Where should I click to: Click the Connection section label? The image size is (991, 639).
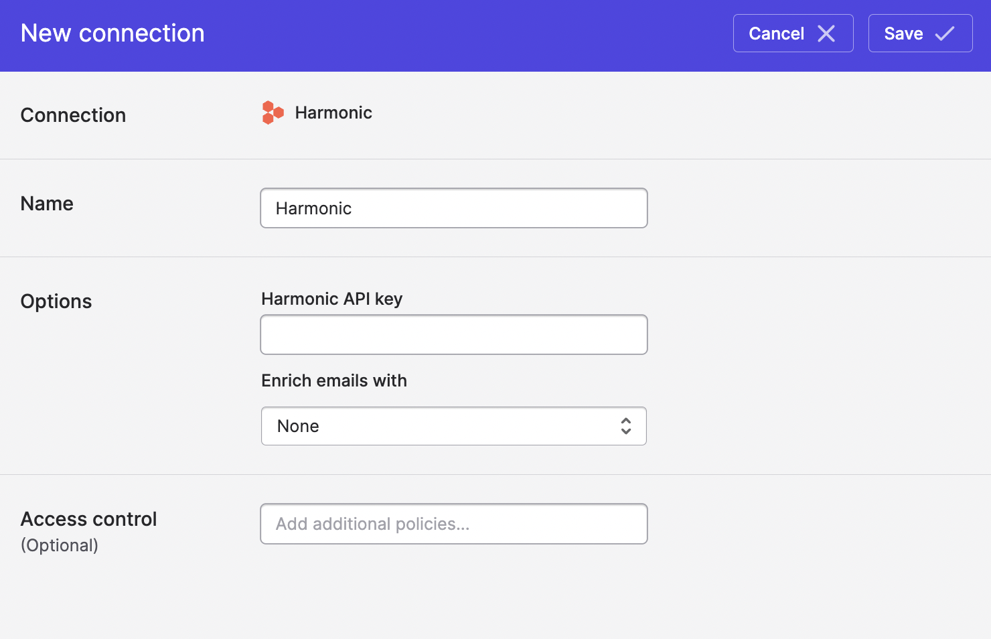[73, 115]
